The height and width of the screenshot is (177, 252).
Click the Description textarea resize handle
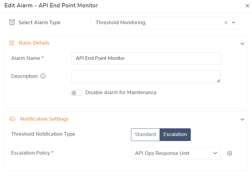coord(218,81)
